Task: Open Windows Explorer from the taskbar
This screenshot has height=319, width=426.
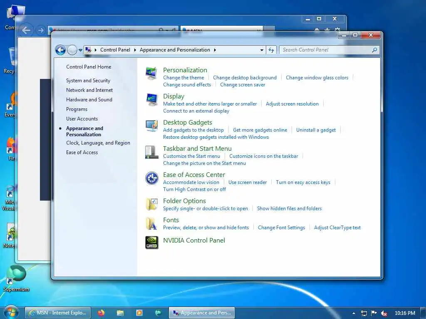Action: [120, 313]
